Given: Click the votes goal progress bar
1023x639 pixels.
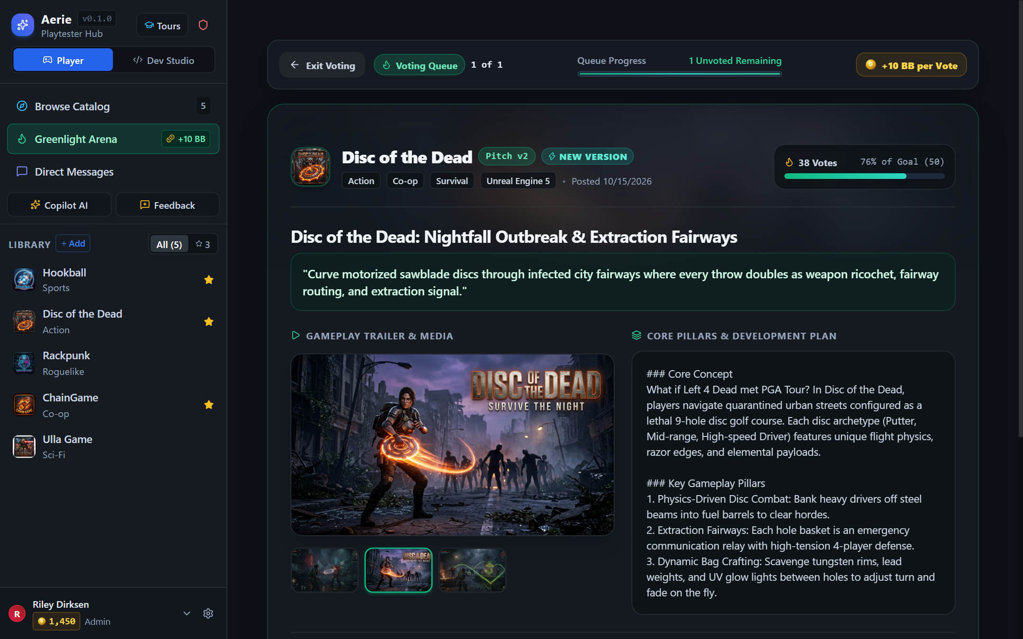Looking at the screenshot, I should [x=864, y=176].
